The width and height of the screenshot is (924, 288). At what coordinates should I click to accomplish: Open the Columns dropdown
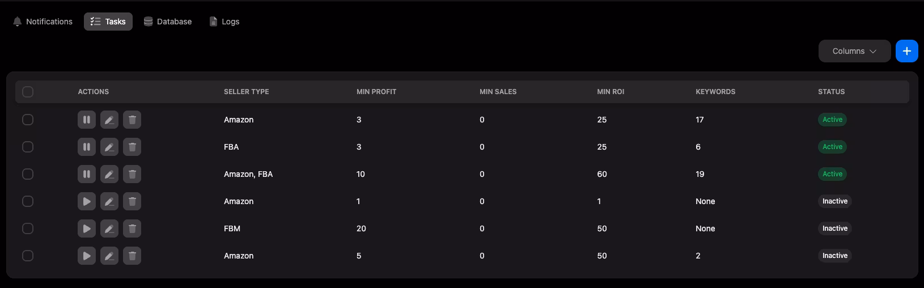click(854, 51)
